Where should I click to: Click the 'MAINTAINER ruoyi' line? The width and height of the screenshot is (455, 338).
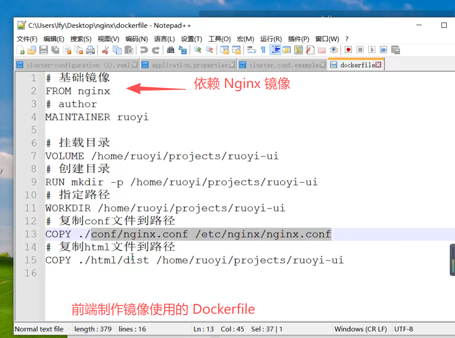click(x=97, y=117)
